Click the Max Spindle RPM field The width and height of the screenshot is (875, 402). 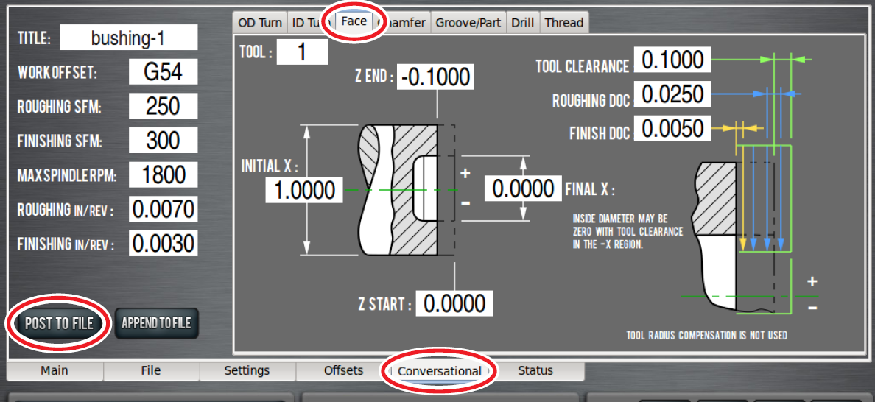tap(163, 175)
